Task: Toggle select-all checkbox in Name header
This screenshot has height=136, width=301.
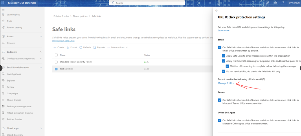Action: 56,55
